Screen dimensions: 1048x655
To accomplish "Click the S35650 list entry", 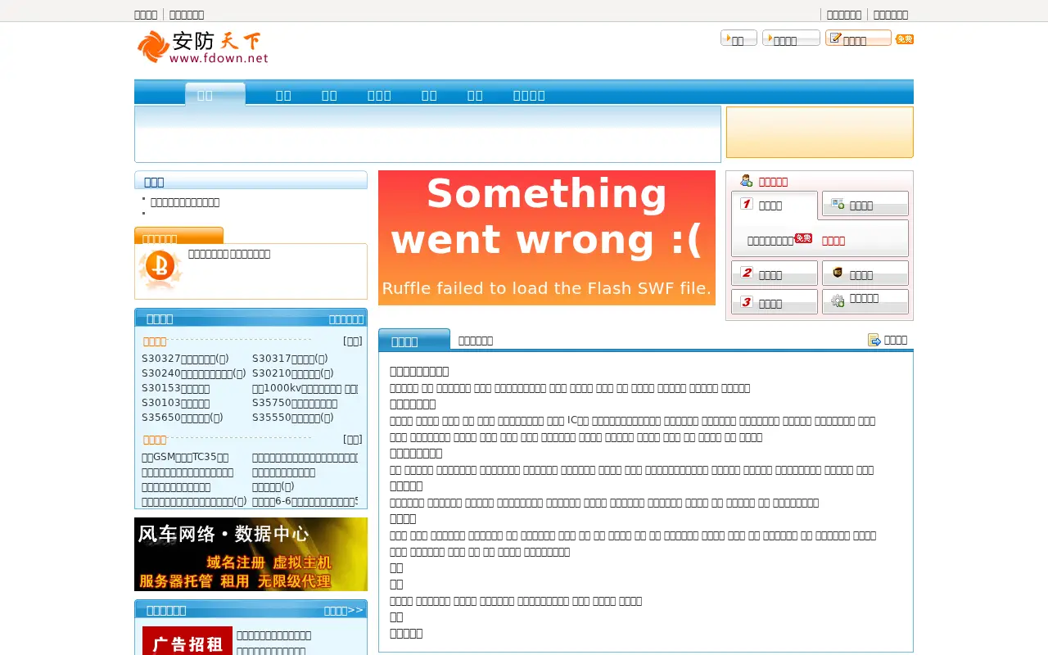I will (x=183, y=418).
